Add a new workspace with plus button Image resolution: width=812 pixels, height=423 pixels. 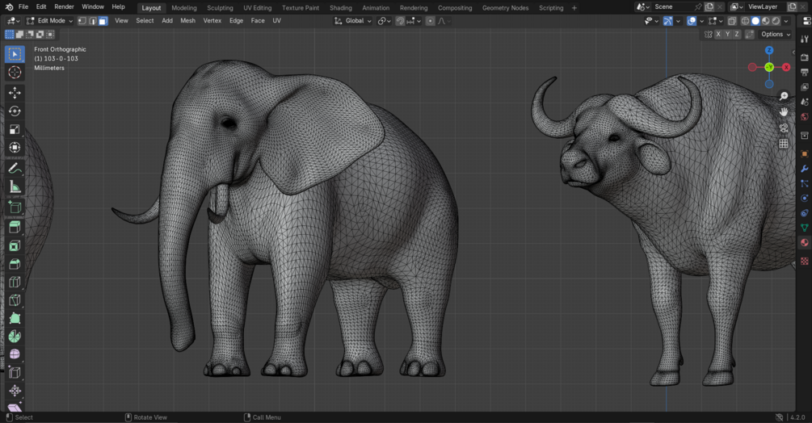coord(574,8)
